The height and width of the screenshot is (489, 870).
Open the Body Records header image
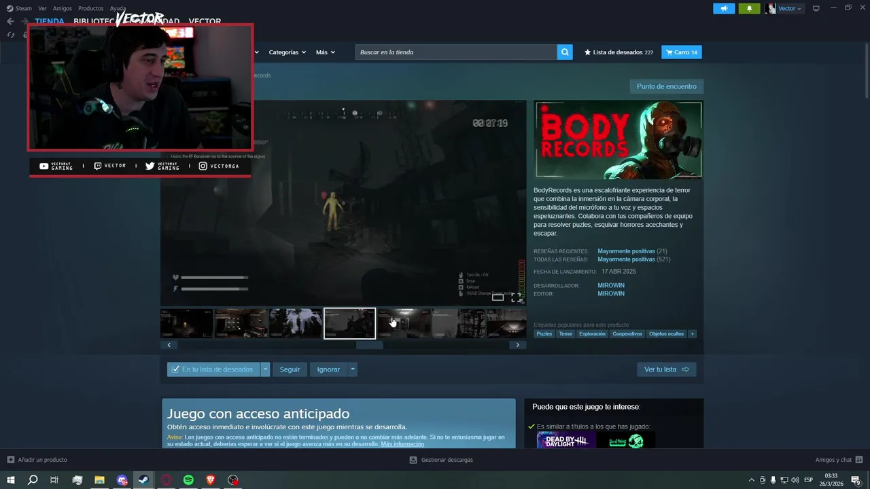(x=619, y=140)
